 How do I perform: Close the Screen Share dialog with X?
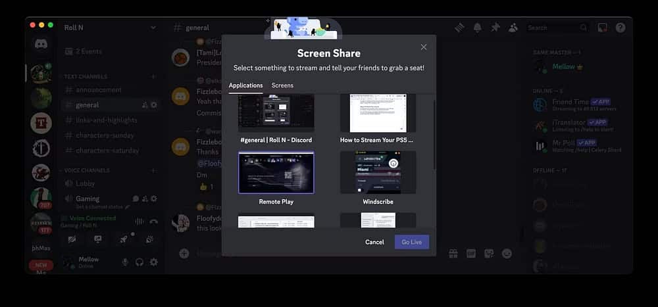(x=423, y=47)
